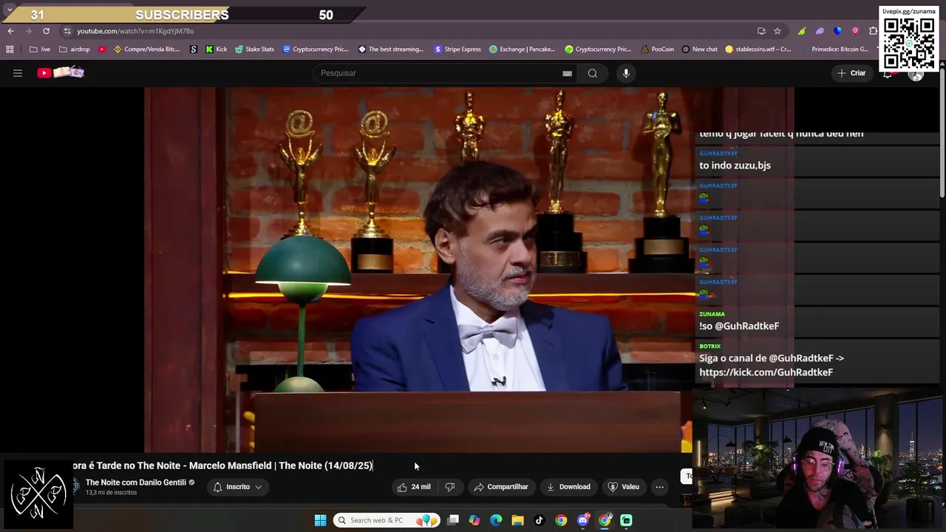The image size is (946, 532).
Task: Open Microsoft Edge from the taskbar
Action: [x=496, y=520]
